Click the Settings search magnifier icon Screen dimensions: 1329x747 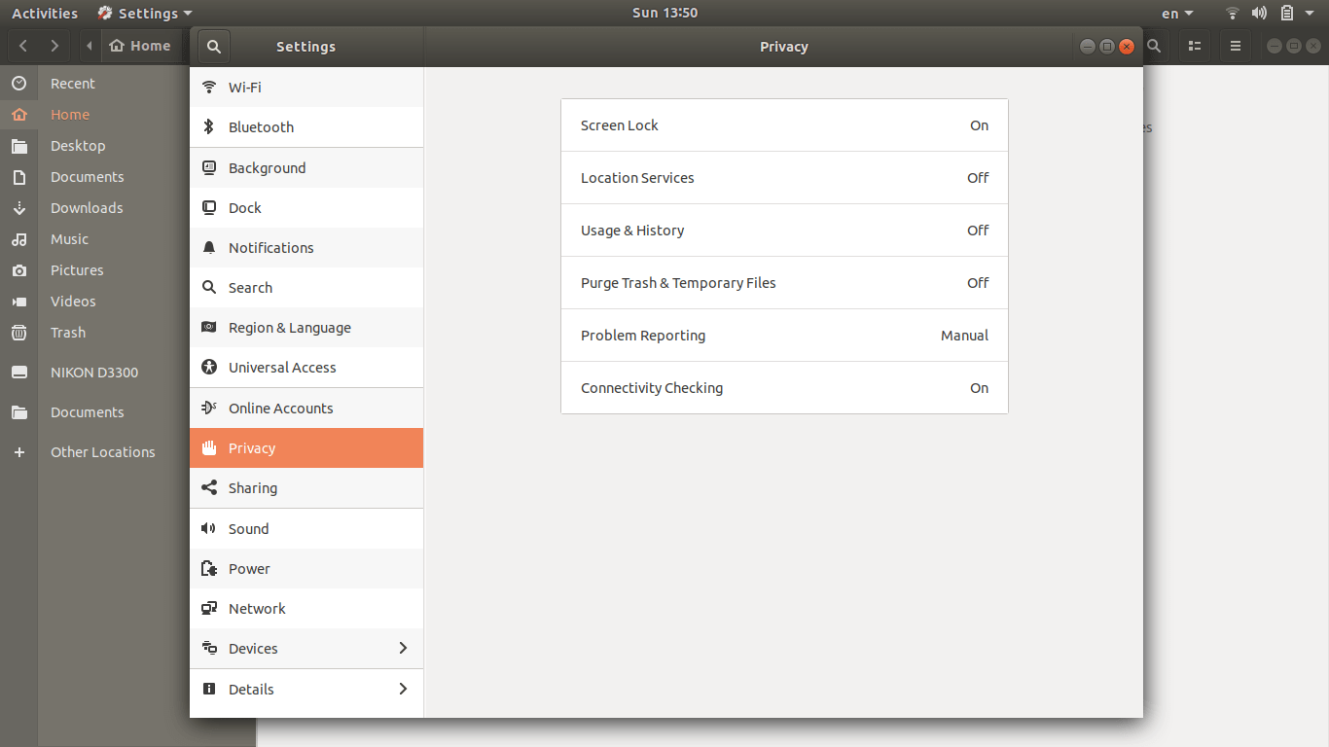click(x=214, y=47)
